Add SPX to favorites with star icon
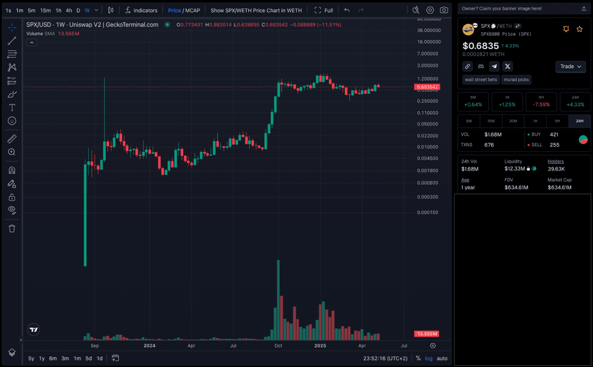The image size is (593, 367). pos(579,29)
